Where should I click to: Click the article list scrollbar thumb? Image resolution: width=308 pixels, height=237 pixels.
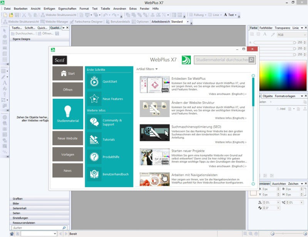point(253,92)
